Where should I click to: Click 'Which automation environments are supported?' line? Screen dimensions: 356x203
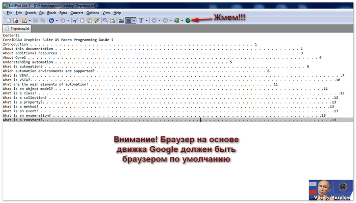coord(136,71)
